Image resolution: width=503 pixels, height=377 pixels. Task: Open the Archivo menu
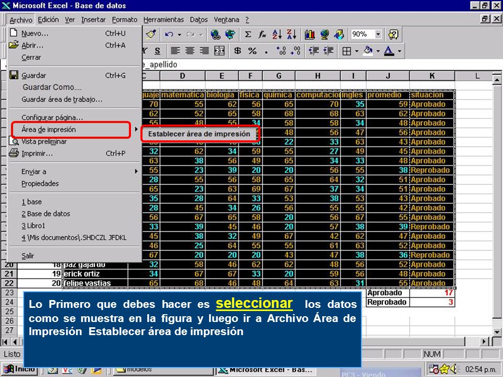coord(21,20)
